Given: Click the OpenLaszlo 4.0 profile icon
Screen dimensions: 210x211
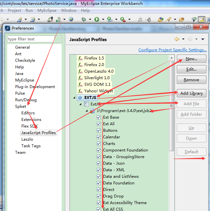Looking at the screenshot, I should pyautogui.click(x=80, y=71).
